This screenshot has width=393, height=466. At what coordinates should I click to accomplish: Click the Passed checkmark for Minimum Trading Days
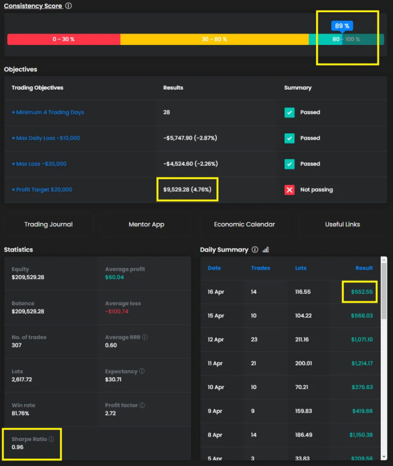click(x=289, y=112)
